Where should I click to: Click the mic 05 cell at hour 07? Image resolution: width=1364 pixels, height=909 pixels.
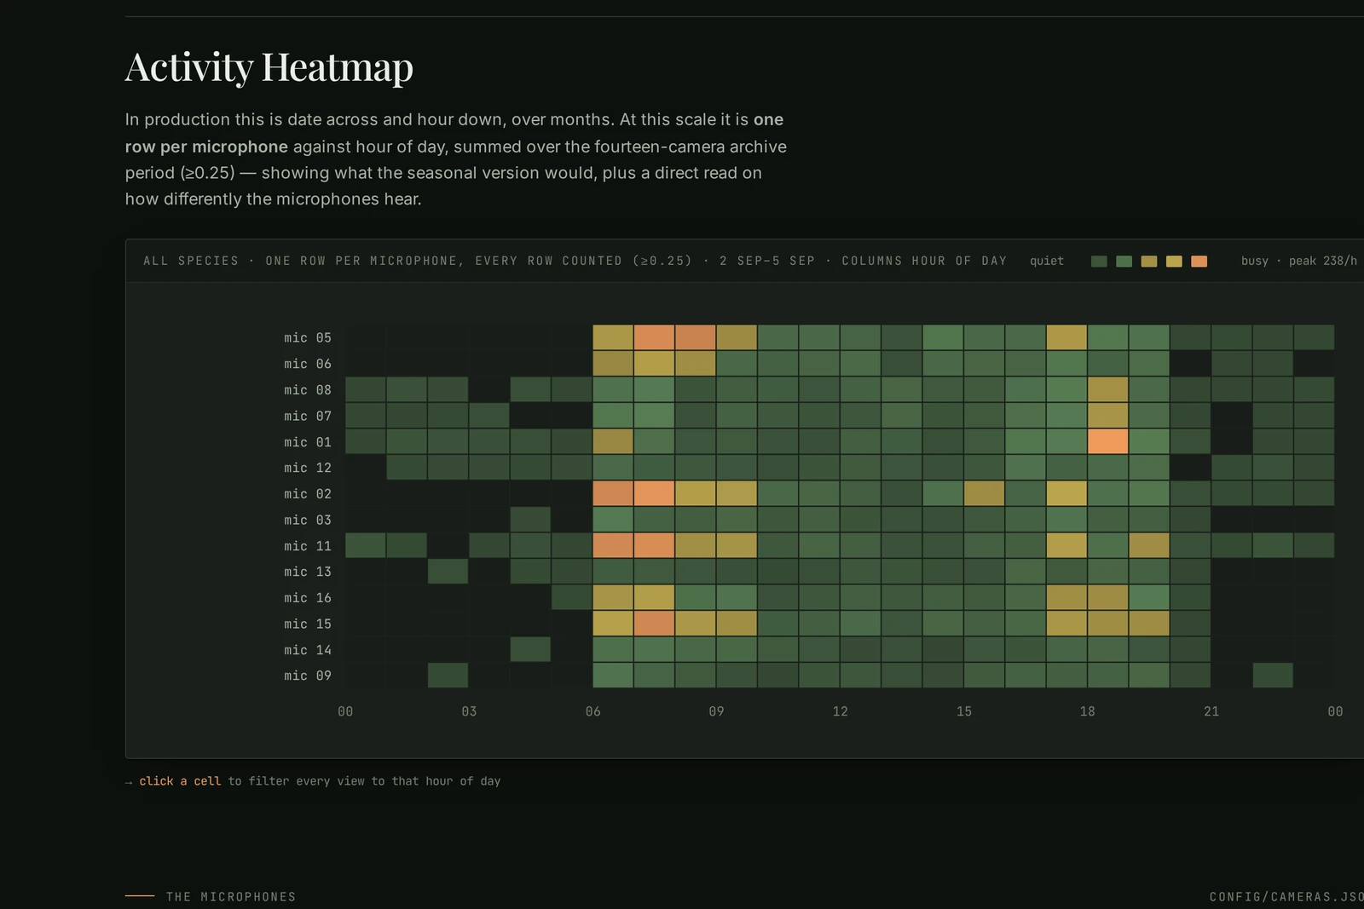click(x=654, y=337)
